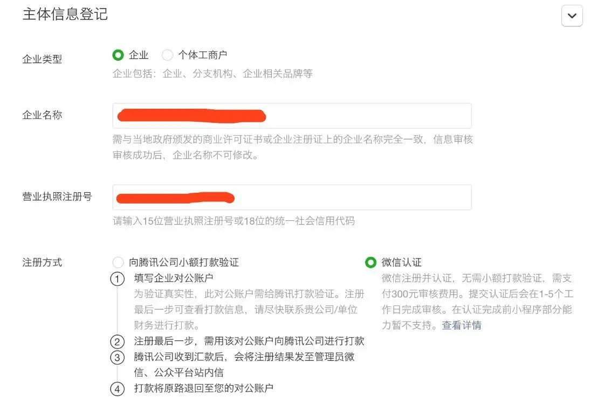Click the step 2 circle icon
Image resolution: width=591 pixels, height=405 pixels.
coord(118,341)
